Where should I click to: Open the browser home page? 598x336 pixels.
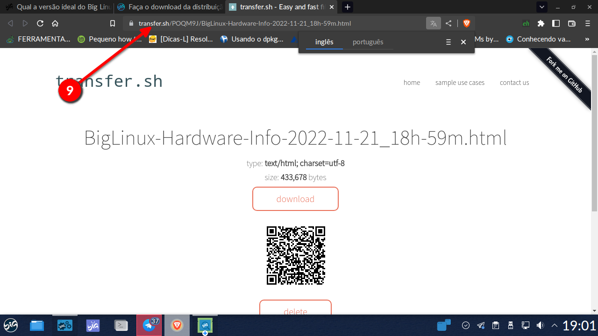pyautogui.click(x=55, y=23)
